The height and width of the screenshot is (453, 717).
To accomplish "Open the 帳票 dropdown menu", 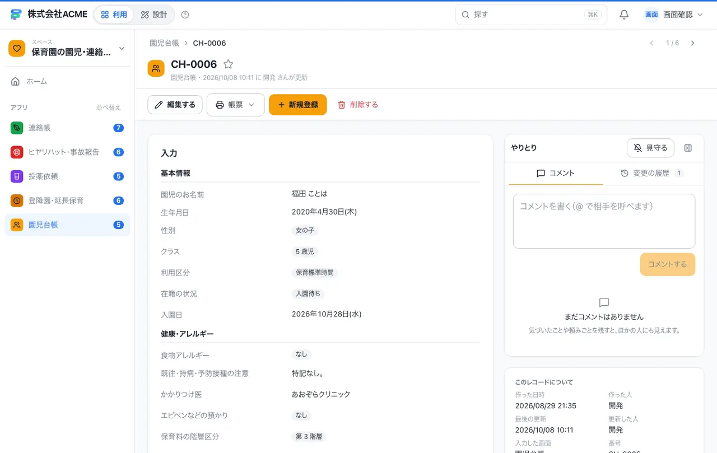I will coord(235,105).
